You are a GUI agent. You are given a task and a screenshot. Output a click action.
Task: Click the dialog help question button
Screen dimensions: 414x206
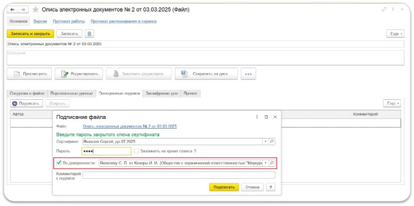pyautogui.click(x=270, y=187)
